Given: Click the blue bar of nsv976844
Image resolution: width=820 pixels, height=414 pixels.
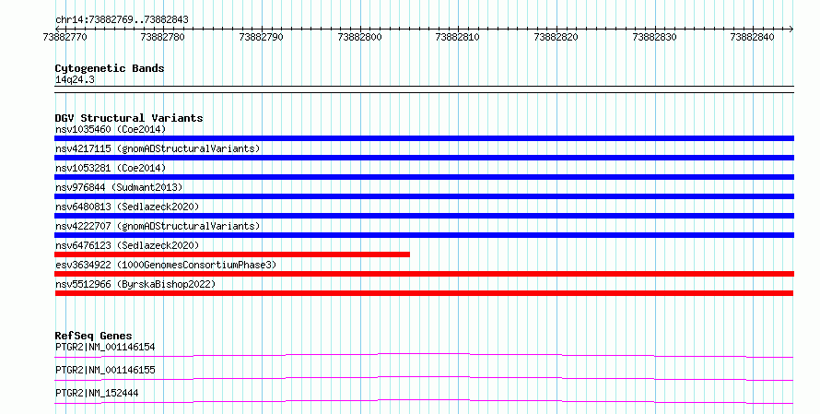Looking at the screenshot, I should tap(424, 196).
